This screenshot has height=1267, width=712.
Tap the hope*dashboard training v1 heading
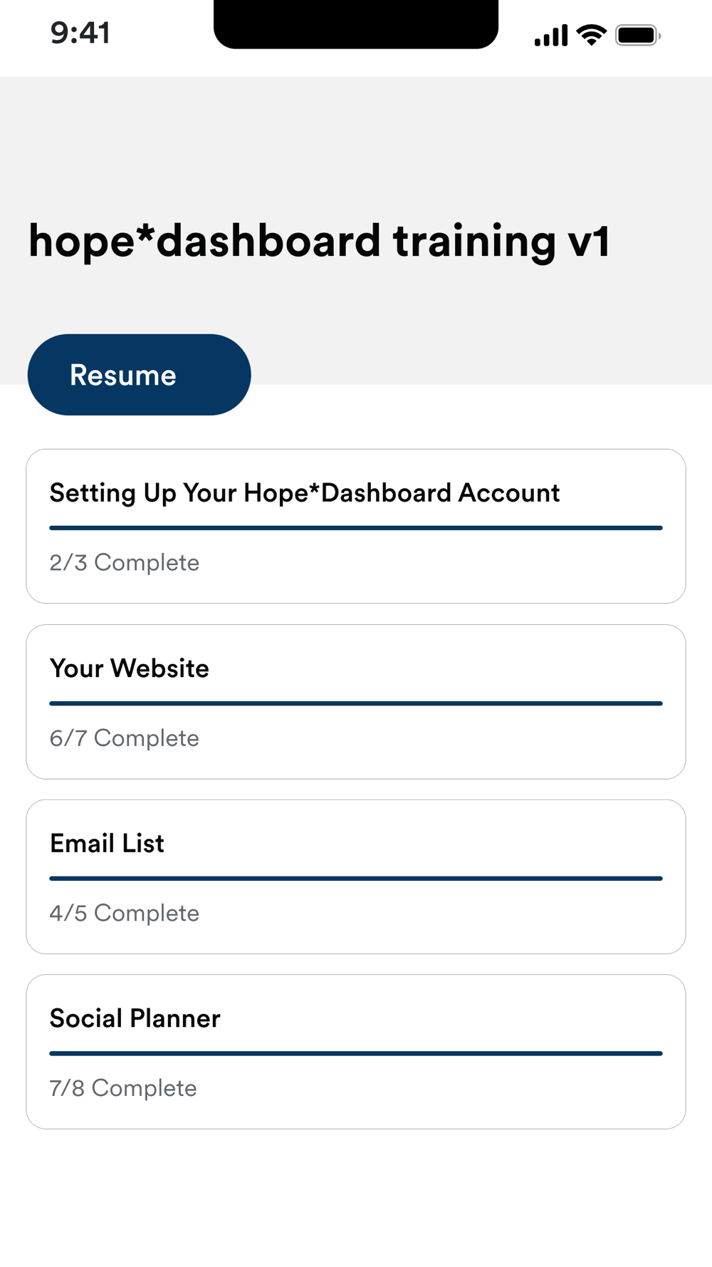pyautogui.click(x=319, y=241)
